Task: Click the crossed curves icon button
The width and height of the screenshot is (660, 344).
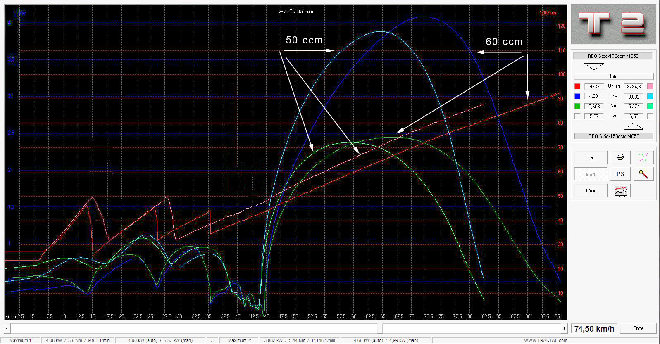Action: (x=643, y=157)
